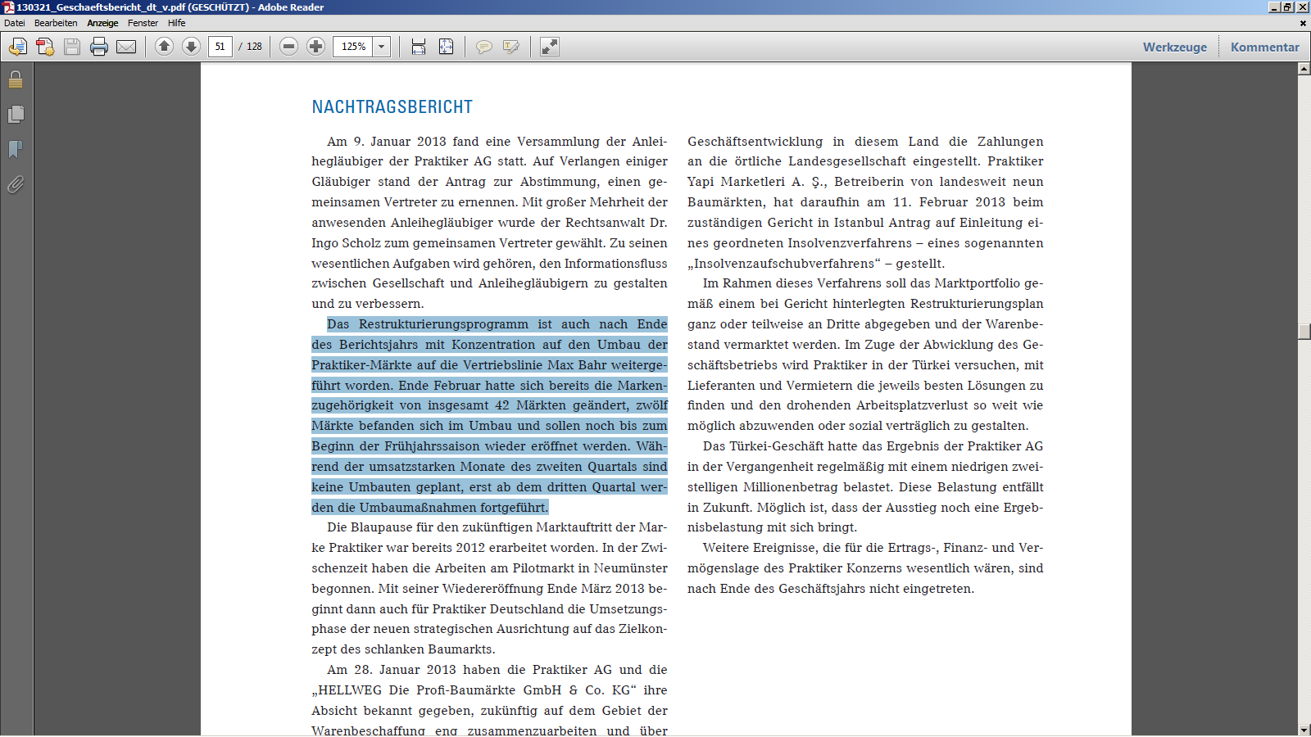The width and height of the screenshot is (1311, 737).
Task: Close the document with the menu-bar X
Action: tap(1303, 23)
